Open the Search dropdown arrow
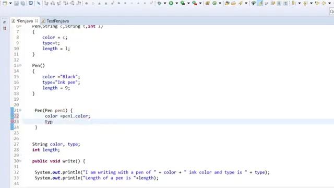This screenshot has width=334, height=188. tap(246, 3)
